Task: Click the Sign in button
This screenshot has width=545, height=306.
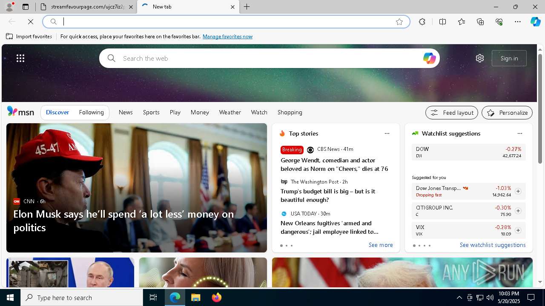Action: tap(509, 58)
